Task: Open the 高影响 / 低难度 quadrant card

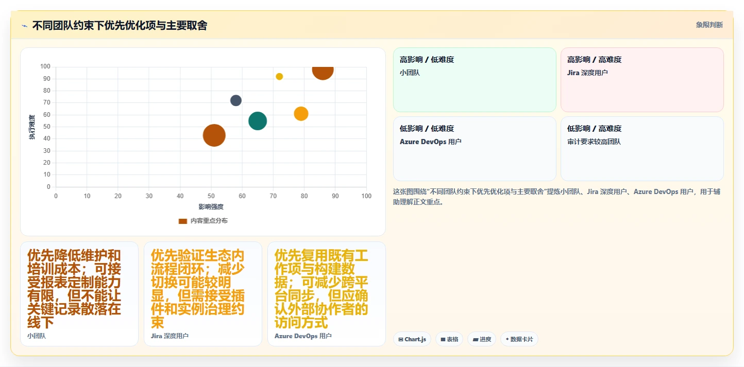Action: point(475,80)
